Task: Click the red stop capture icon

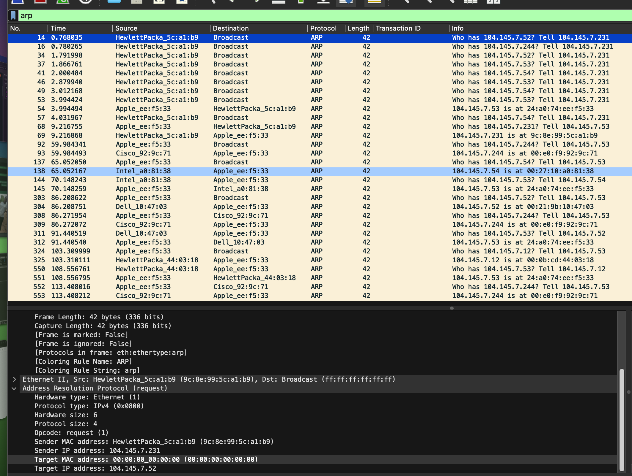Action: pos(40,1)
